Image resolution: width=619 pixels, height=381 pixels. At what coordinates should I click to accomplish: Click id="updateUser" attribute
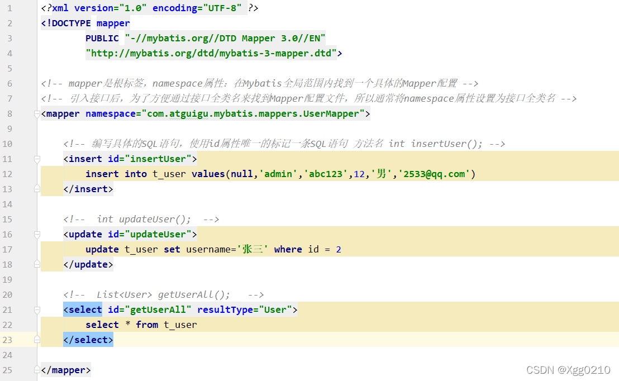coord(150,235)
